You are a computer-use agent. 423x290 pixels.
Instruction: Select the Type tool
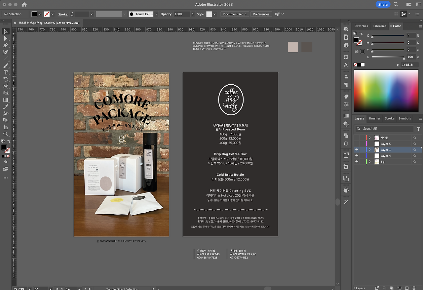point(6,72)
